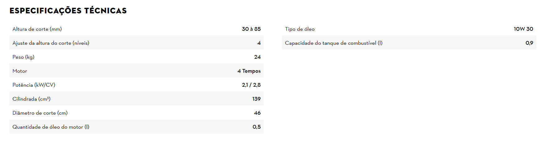Click the Potência (kW/CV) label
This screenshot has width=560, height=142.
click(34, 85)
